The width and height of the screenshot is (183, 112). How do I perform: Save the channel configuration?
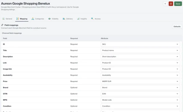(178, 4)
